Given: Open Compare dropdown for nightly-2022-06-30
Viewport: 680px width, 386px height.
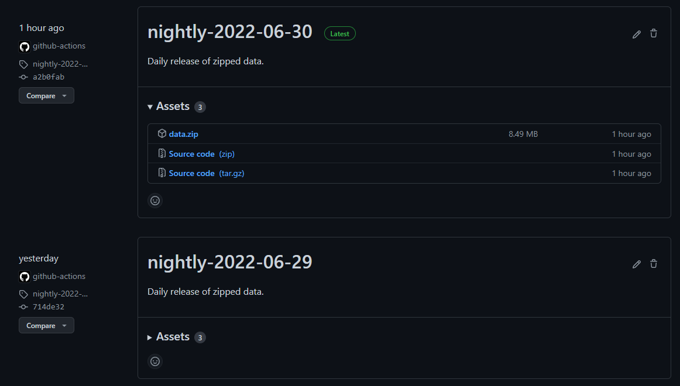Looking at the screenshot, I should pyautogui.click(x=46, y=96).
